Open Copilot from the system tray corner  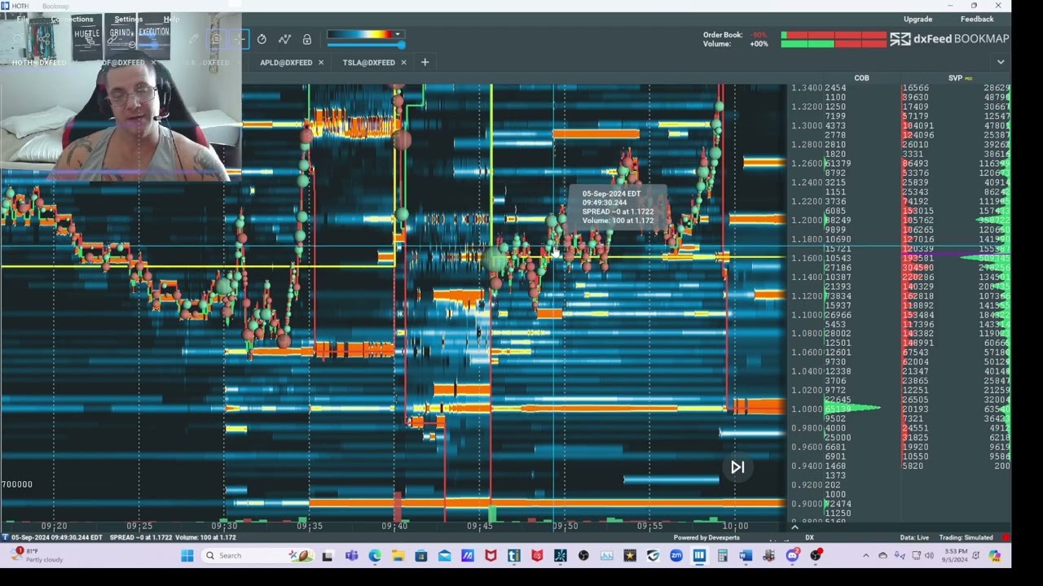(x=995, y=556)
